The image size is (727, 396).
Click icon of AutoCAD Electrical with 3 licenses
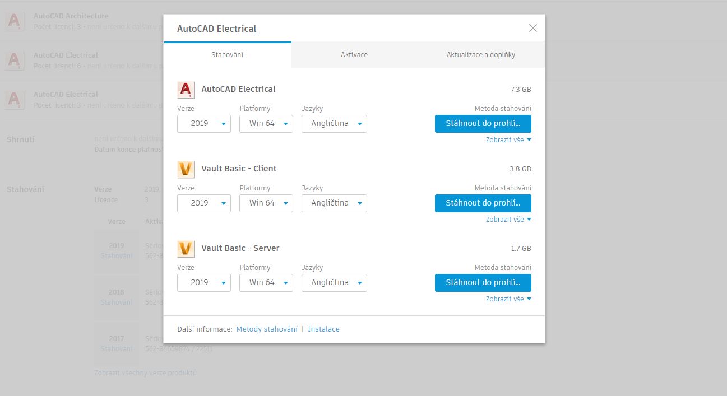point(15,100)
